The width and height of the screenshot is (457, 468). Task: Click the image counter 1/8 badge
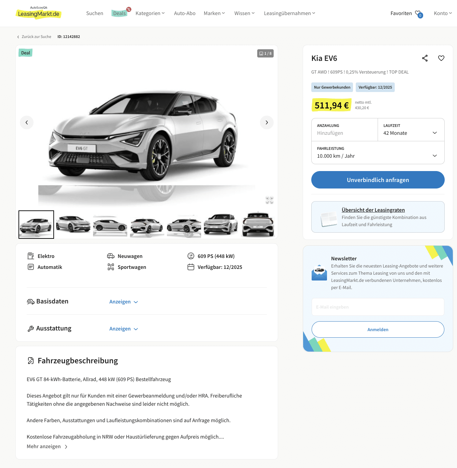click(265, 53)
